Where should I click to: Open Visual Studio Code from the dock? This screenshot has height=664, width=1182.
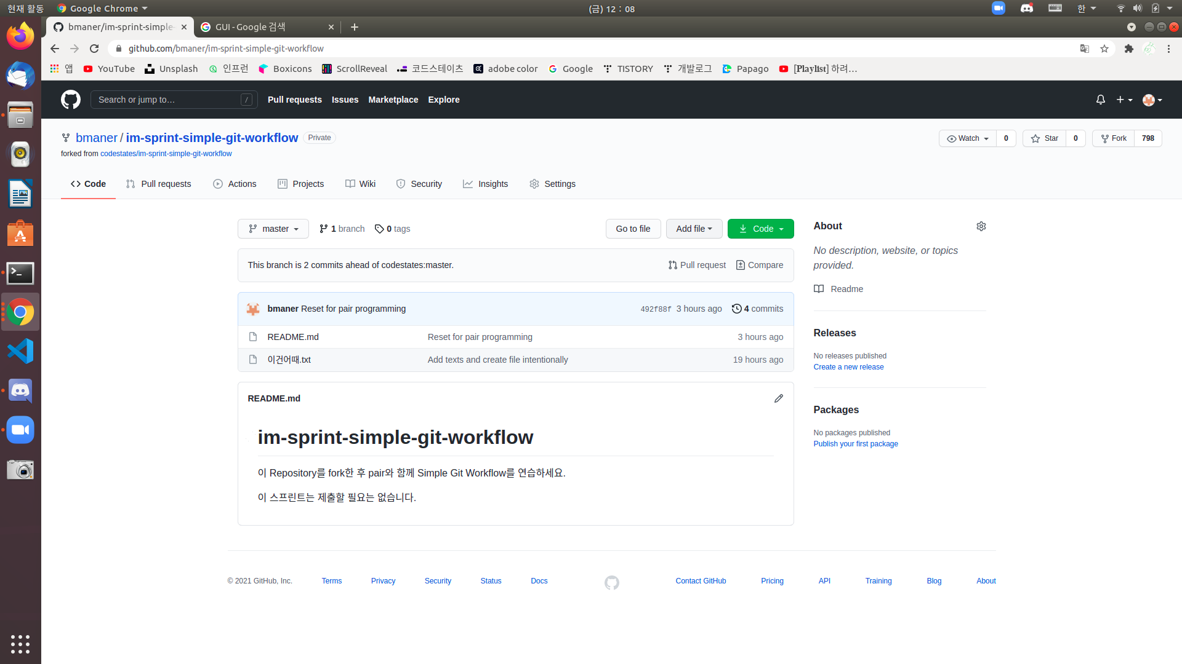point(20,351)
